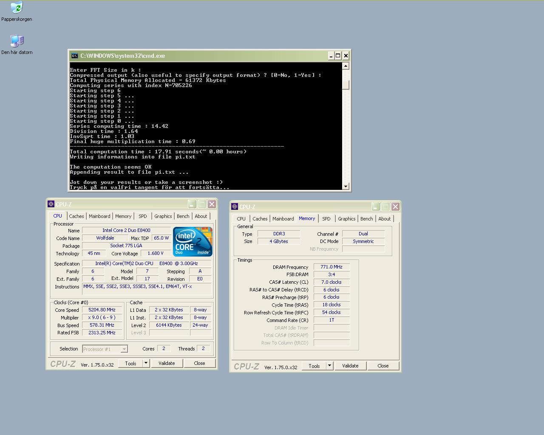Click the Code Name value Wolfdale
The image size is (544, 435).
click(x=105, y=238)
